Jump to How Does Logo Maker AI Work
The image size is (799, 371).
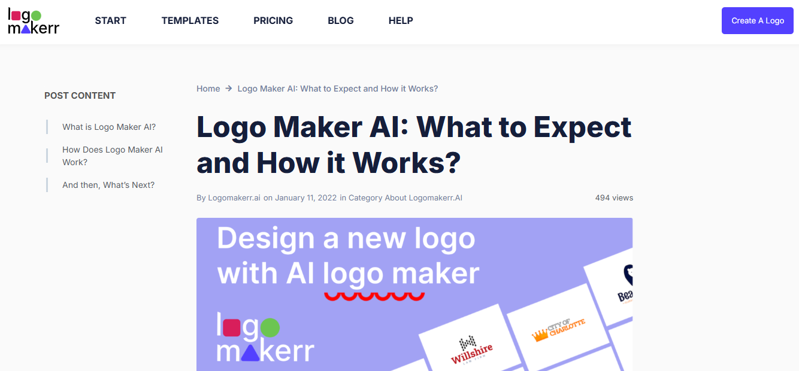pyautogui.click(x=113, y=156)
